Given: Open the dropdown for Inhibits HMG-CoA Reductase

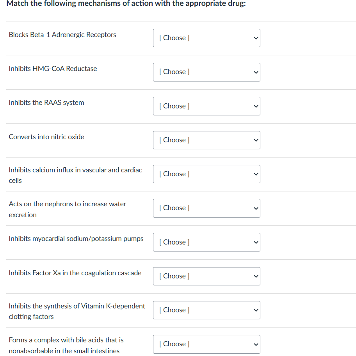Looking at the screenshot, I should click(206, 72).
